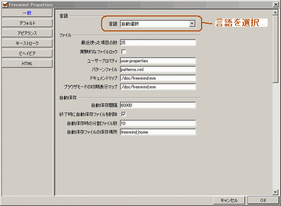Uncheck 終了時に自動保存ファイルを削除 checkbox
The image size is (281, 206).
pyautogui.click(x=124, y=114)
